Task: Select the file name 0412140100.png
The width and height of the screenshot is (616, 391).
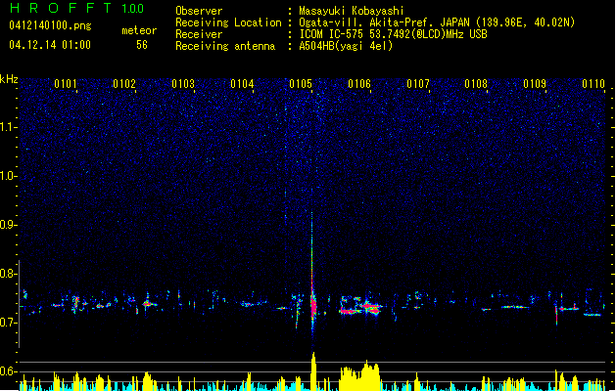Action: coord(50,25)
